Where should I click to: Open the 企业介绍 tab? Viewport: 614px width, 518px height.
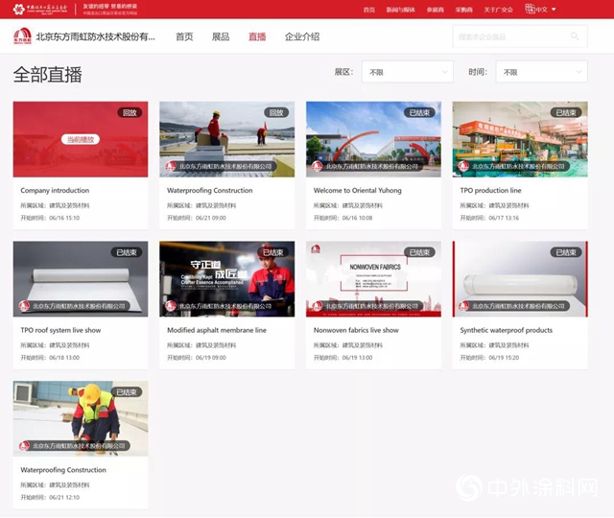302,36
